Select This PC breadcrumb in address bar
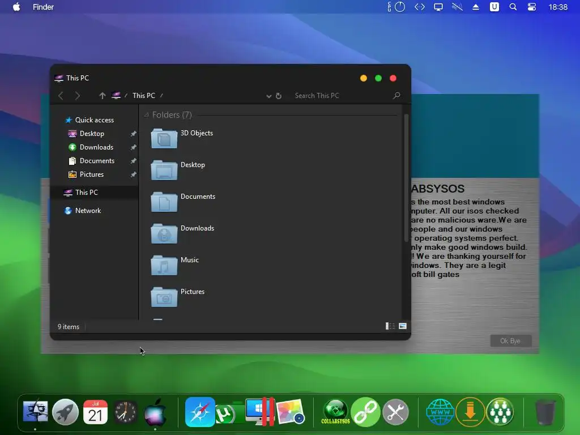The image size is (580, 435). tap(143, 95)
